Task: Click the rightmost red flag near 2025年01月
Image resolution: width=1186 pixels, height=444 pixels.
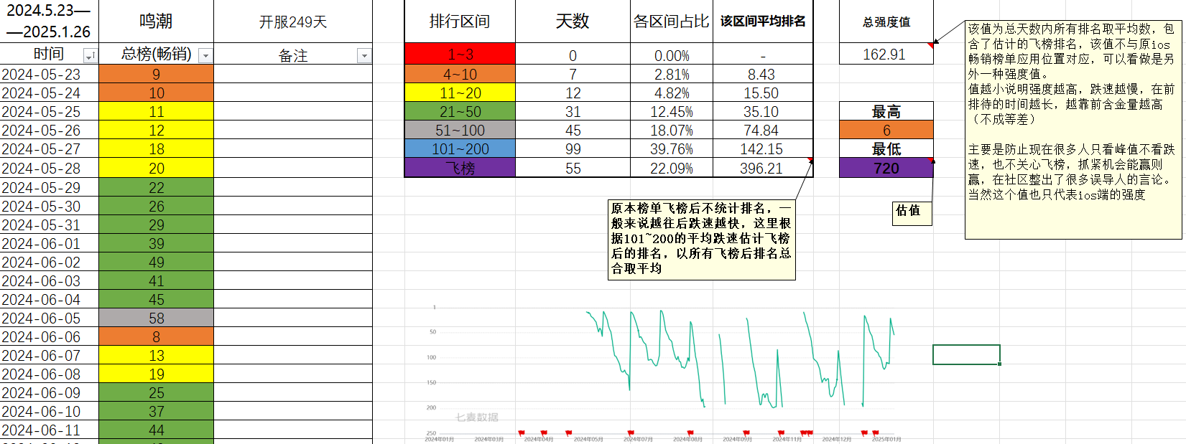Action: pyautogui.click(x=876, y=433)
